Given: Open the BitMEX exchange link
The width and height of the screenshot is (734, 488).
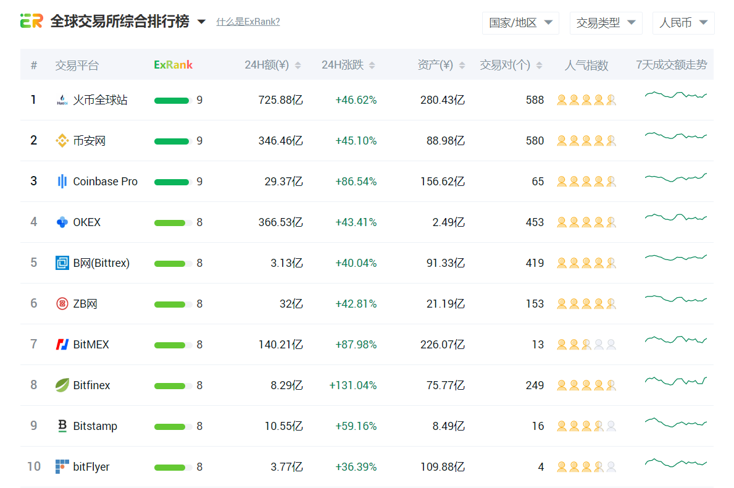Looking at the screenshot, I should click(91, 344).
